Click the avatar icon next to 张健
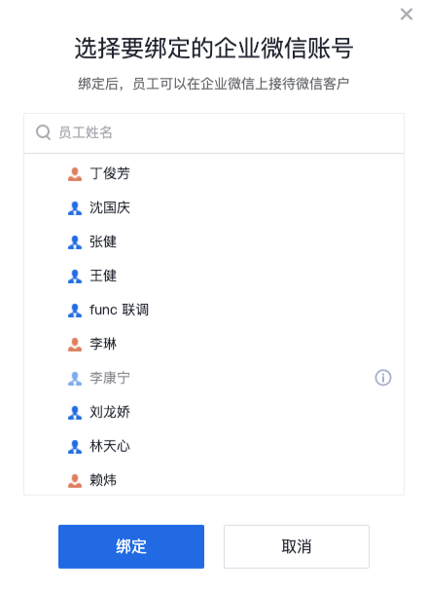Screen dimensions: 427x593 tap(75, 242)
